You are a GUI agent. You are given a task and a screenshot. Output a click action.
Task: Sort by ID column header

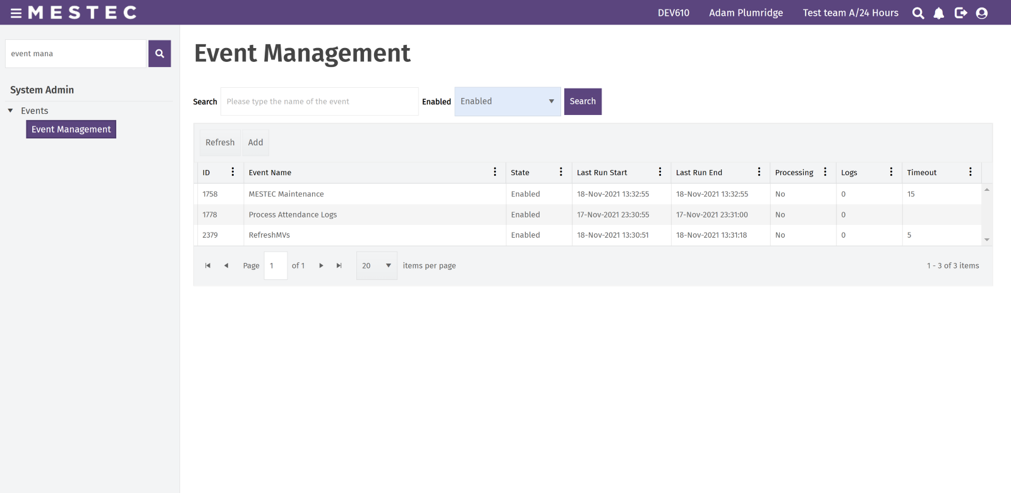coord(206,173)
